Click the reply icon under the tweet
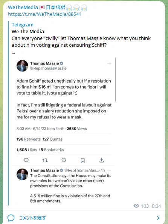168x224 pixels. pos(26,160)
